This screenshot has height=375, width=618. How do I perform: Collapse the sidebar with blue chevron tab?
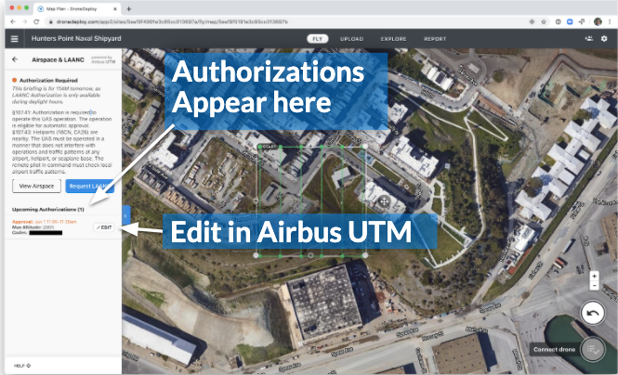pyautogui.click(x=125, y=215)
